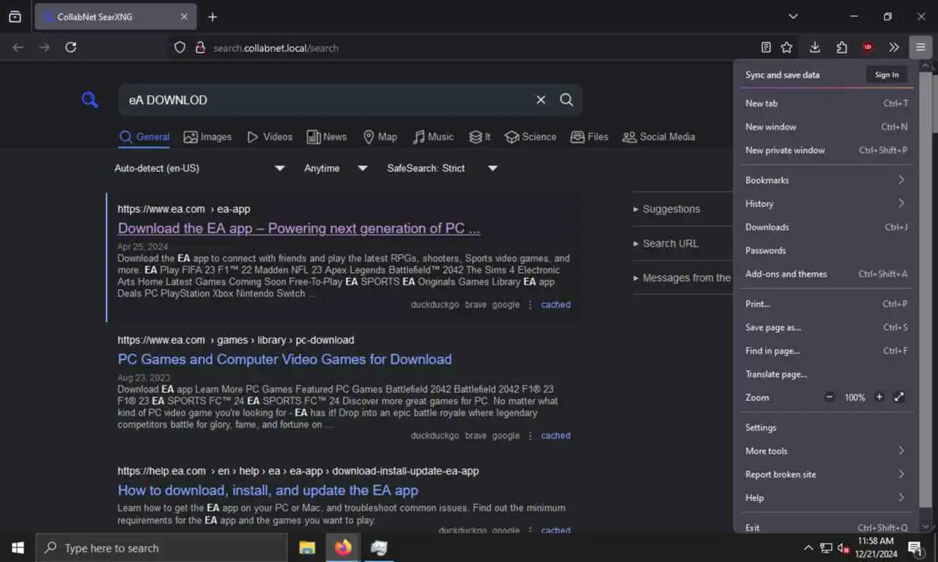The width and height of the screenshot is (938, 562).
Task: Open the Anytime time range dropdown
Action: coord(336,168)
